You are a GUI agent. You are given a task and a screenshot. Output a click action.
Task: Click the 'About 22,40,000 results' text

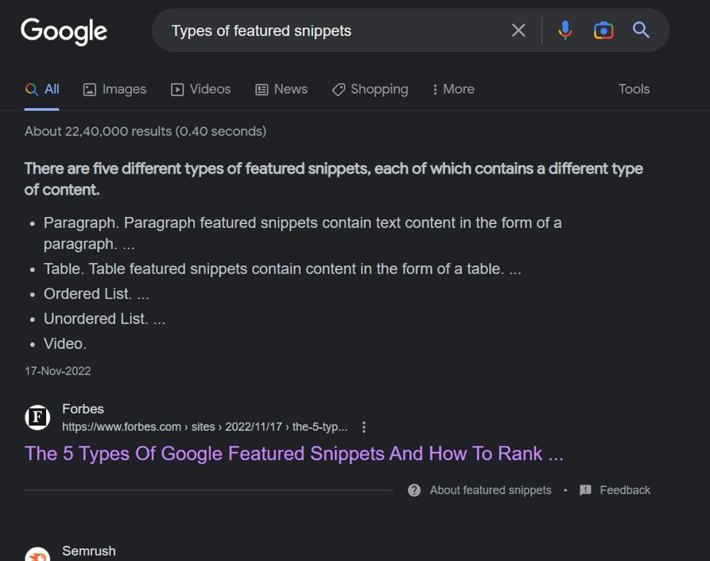145,131
